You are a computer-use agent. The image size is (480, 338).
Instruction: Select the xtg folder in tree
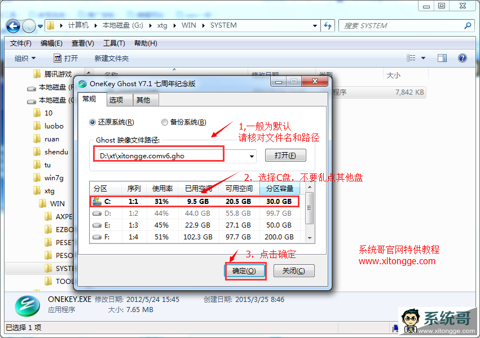point(44,191)
